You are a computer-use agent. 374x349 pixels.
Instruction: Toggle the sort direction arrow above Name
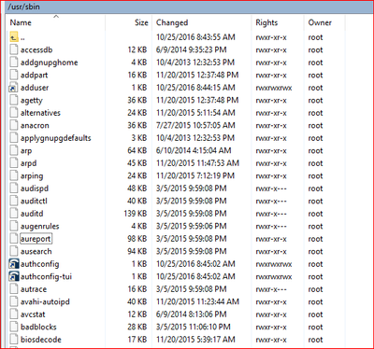(x=56, y=16)
